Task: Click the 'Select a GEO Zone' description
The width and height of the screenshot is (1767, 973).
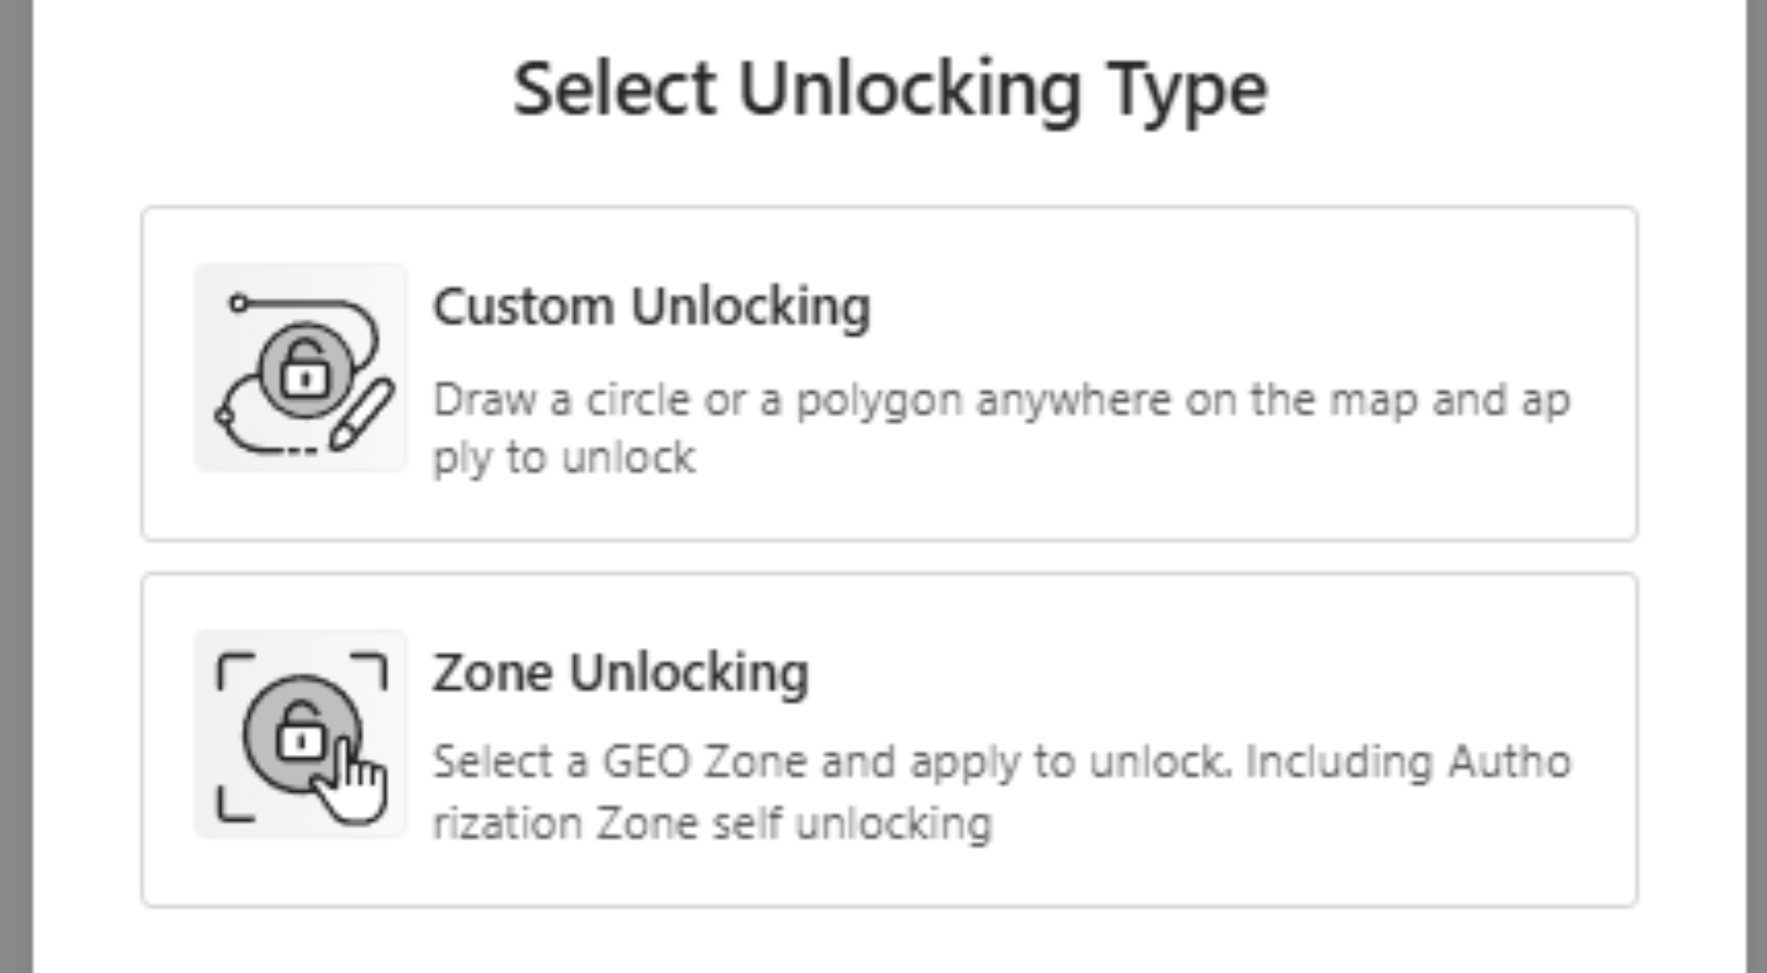Action: (1002, 793)
